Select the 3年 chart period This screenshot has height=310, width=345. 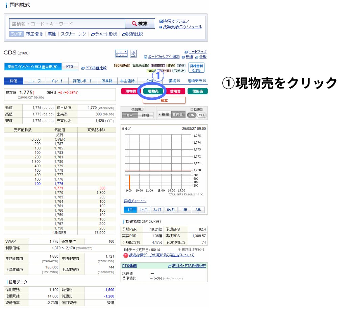(198, 210)
